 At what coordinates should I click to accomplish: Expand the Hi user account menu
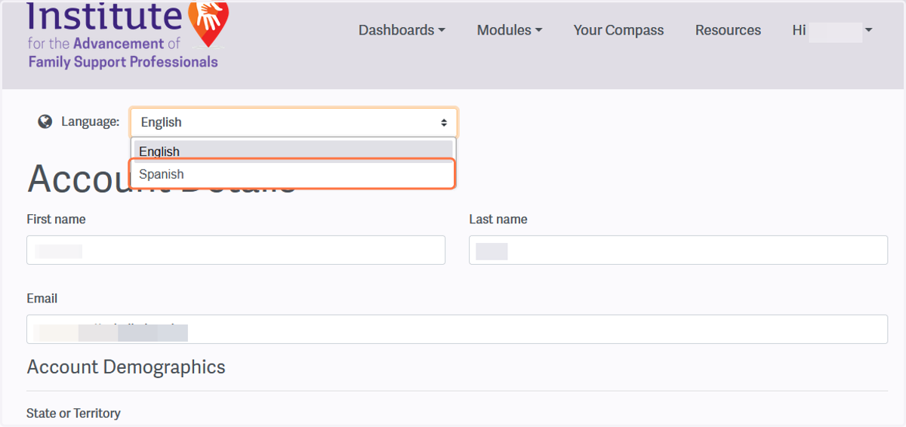pos(832,30)
